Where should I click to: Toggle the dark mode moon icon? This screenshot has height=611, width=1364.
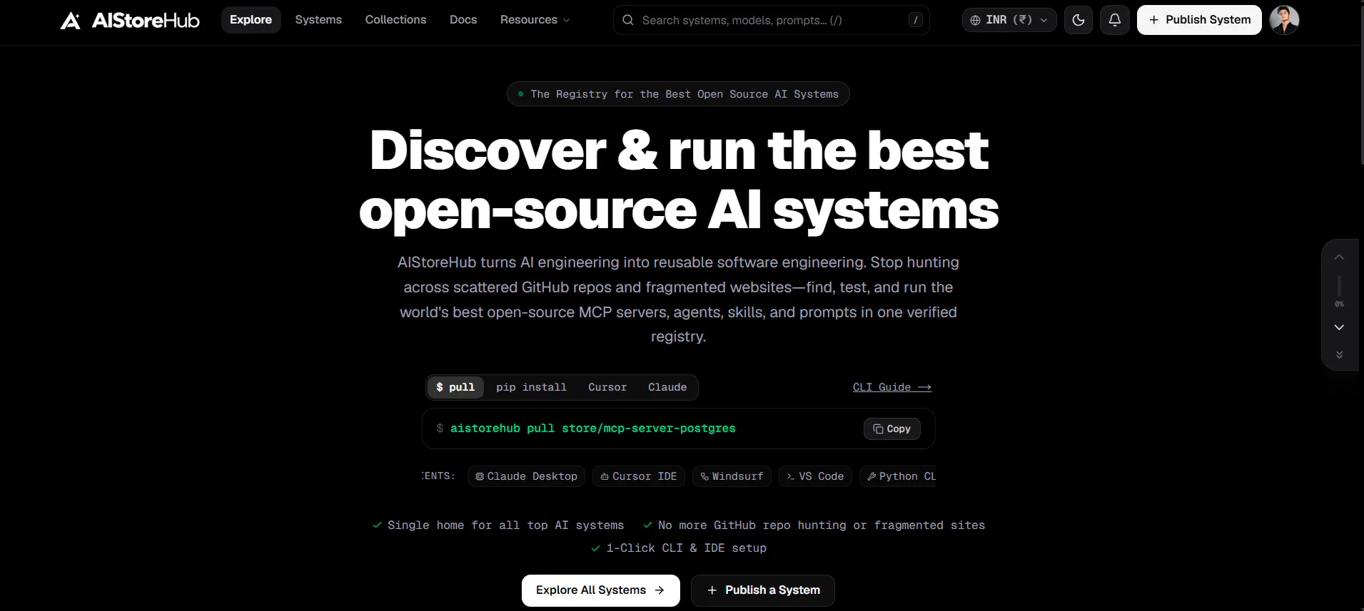1078,20
